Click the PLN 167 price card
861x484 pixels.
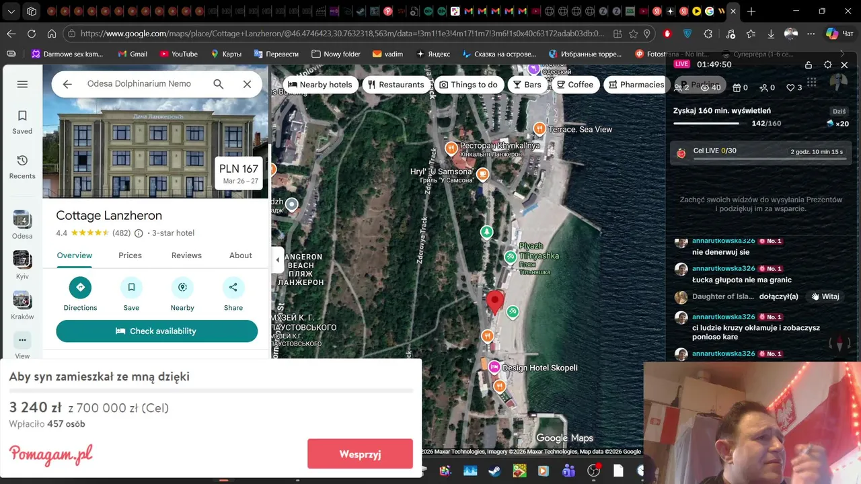[x=239, y=174]
